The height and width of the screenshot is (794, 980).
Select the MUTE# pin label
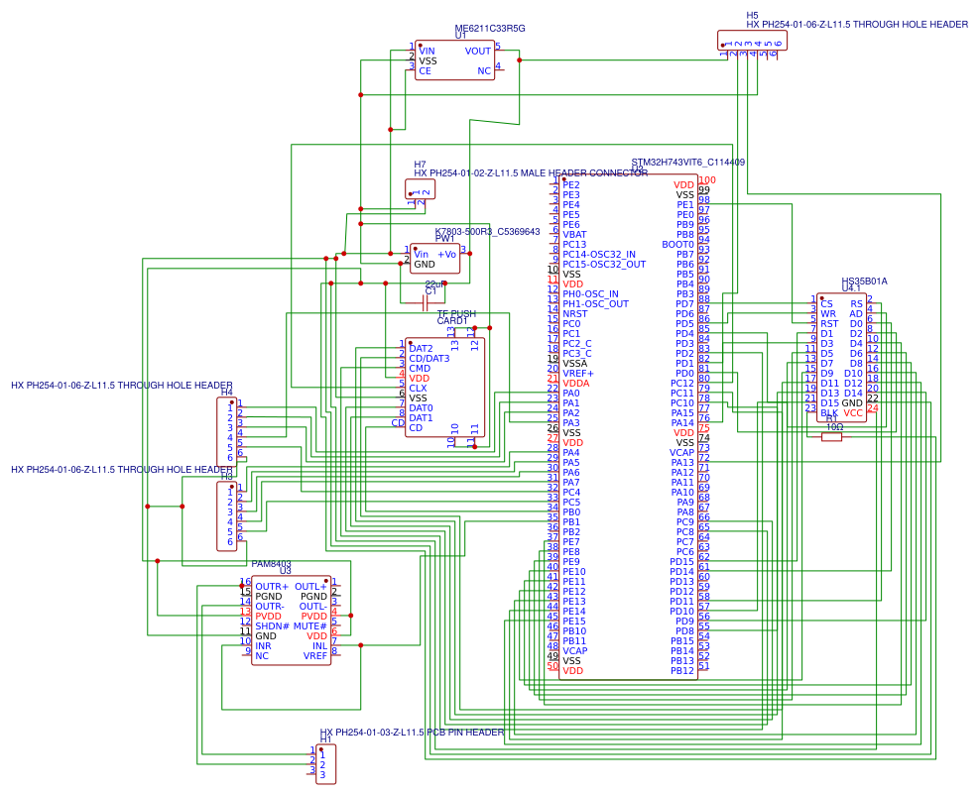310,625
